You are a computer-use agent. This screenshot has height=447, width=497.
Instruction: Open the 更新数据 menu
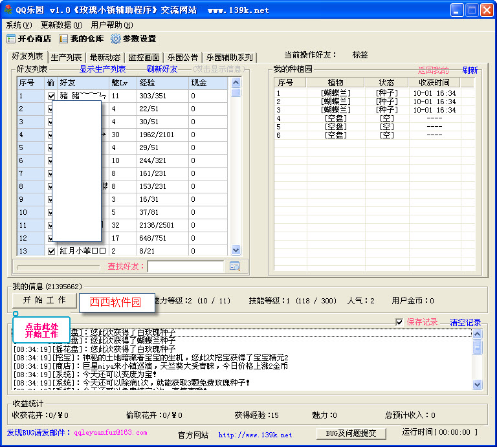pyautogui.click(x=61, y=25)
